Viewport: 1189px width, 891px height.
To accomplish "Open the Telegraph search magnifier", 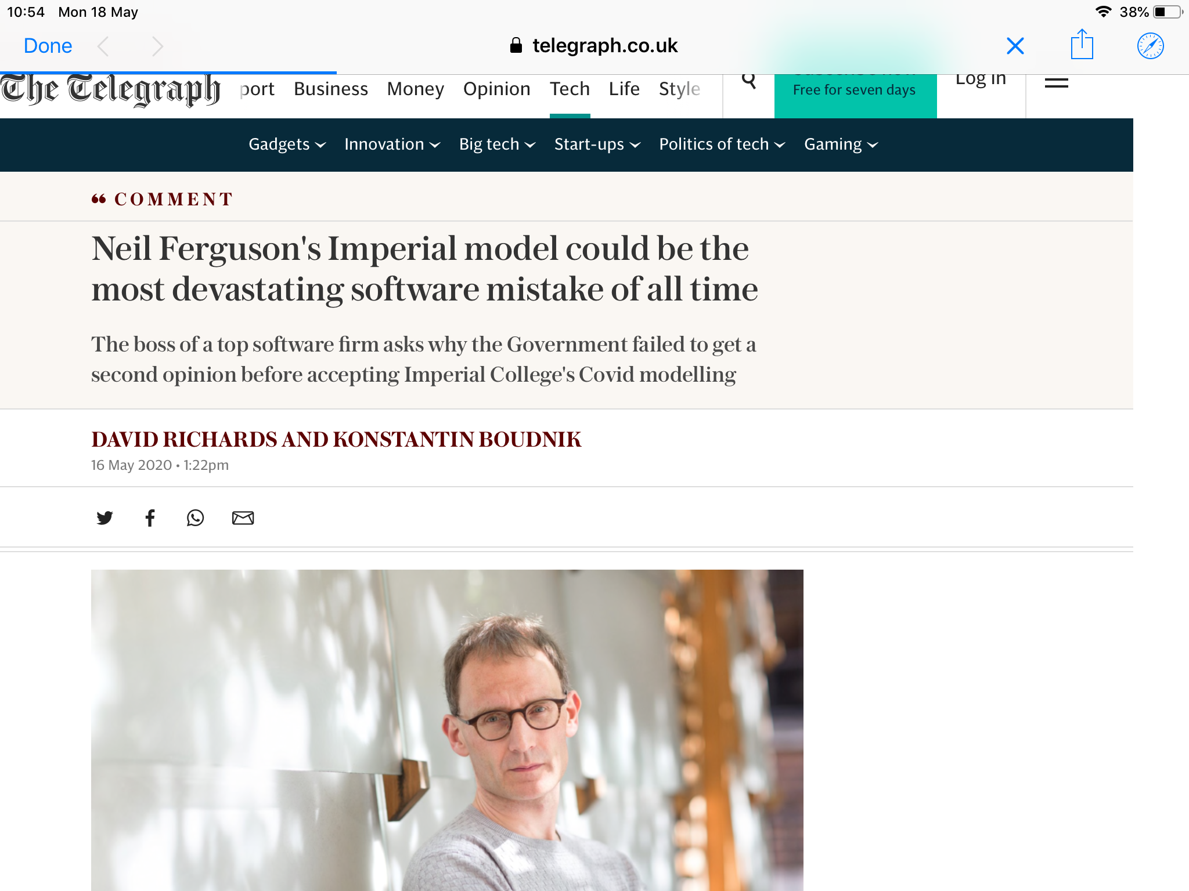I will [x=749, y=81].
